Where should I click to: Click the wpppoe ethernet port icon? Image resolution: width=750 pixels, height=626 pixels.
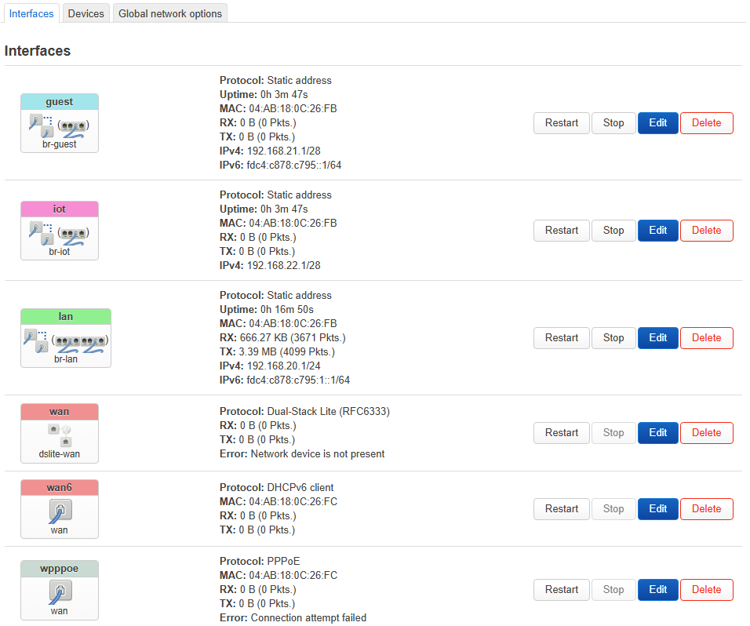point(60,592)
